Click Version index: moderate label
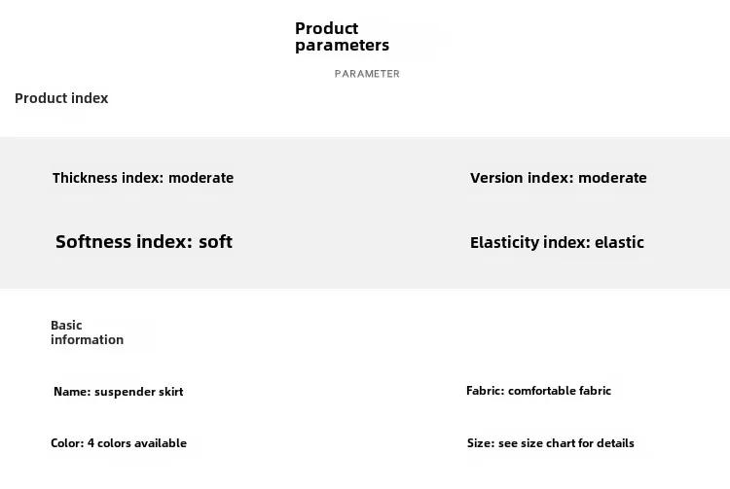Viewport: 730px width, 489px height. tap(559, 178)
